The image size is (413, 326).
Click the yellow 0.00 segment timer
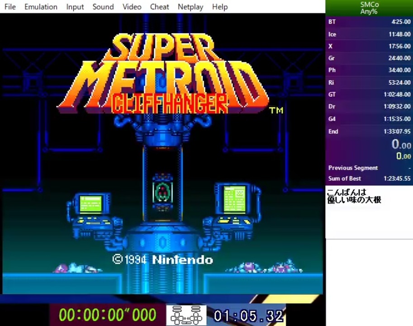coord(404,156)
